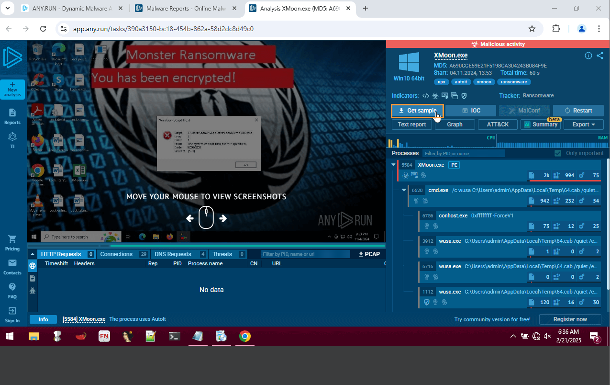Open the TI threat intelligence sidebar icon
Image resolution: width=610 pixels, height=385 pixels.
[x=12, y=140]
